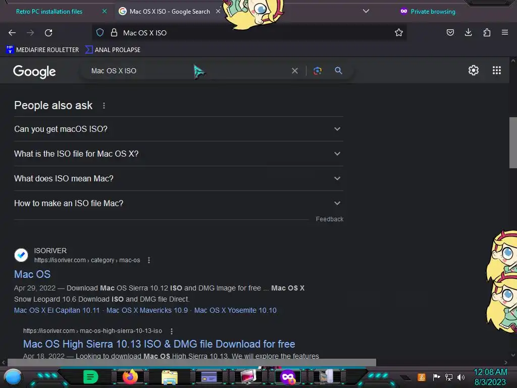Open the volume control in tray
The width and height of the screenshot is (517, 388).
(x=460, y=377)
